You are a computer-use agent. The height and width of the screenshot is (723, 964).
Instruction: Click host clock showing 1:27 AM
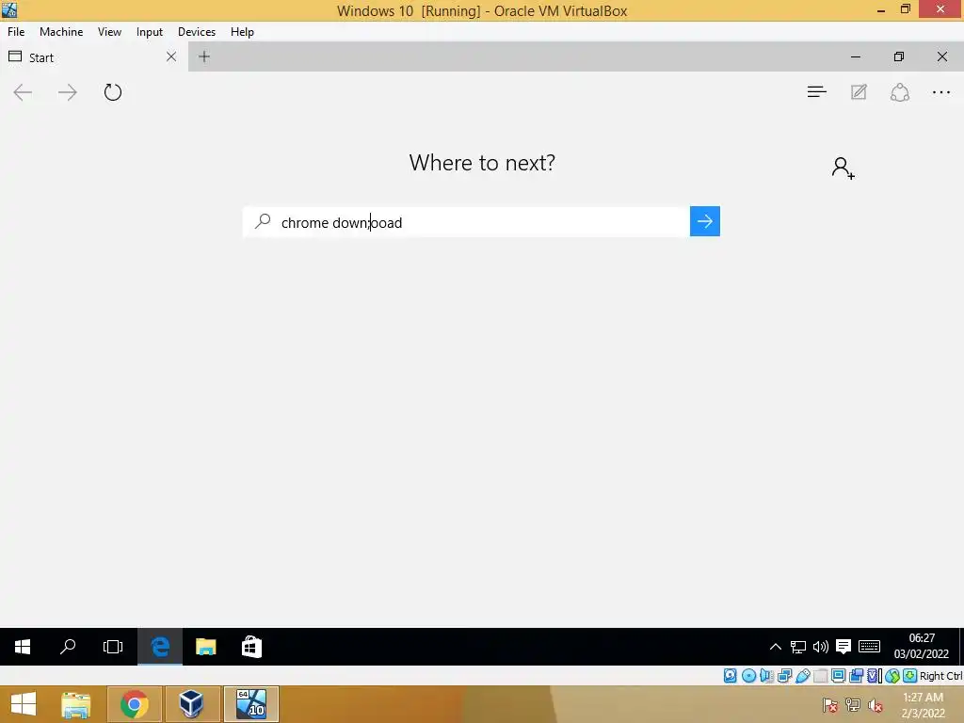click(x=923, y=704)
